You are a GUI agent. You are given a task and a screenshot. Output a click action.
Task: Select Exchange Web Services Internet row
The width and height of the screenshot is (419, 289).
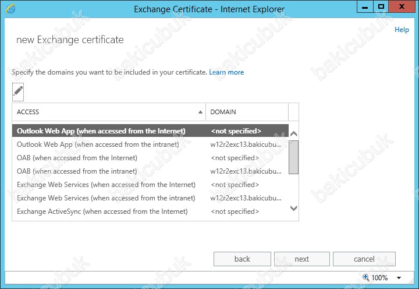(x=150, y=185)
